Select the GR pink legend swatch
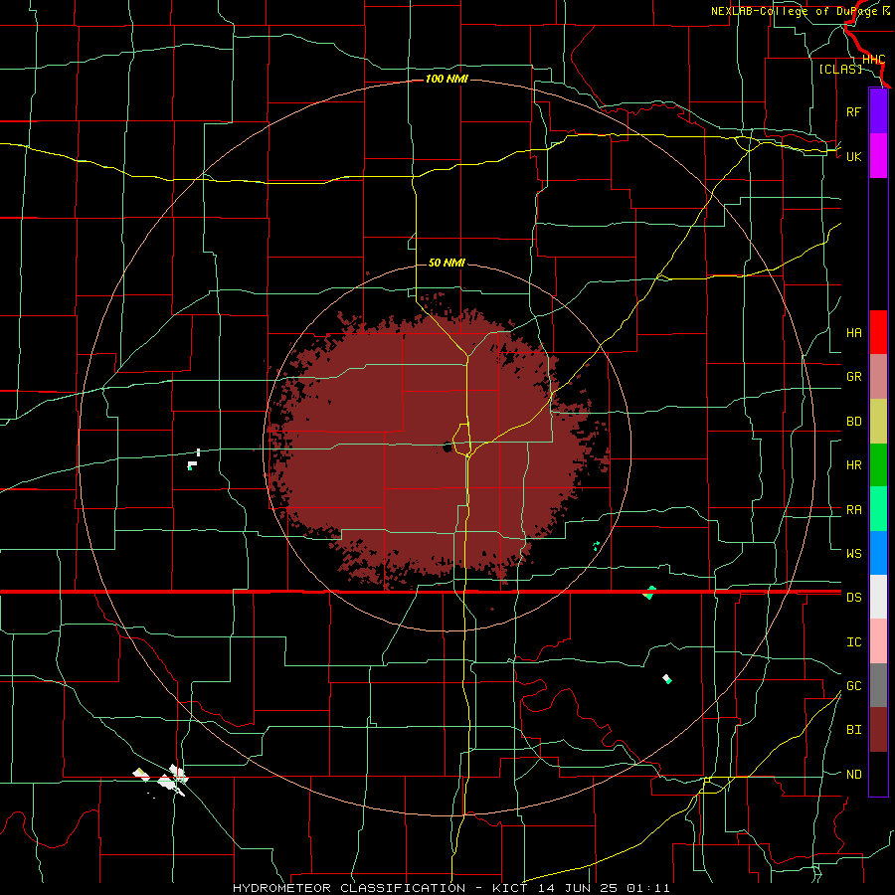The width and height of the screenshot is (895, 895). point(878,376)
